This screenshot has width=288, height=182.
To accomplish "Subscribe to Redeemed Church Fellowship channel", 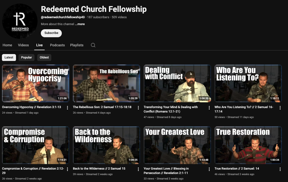I will (51, 33).
